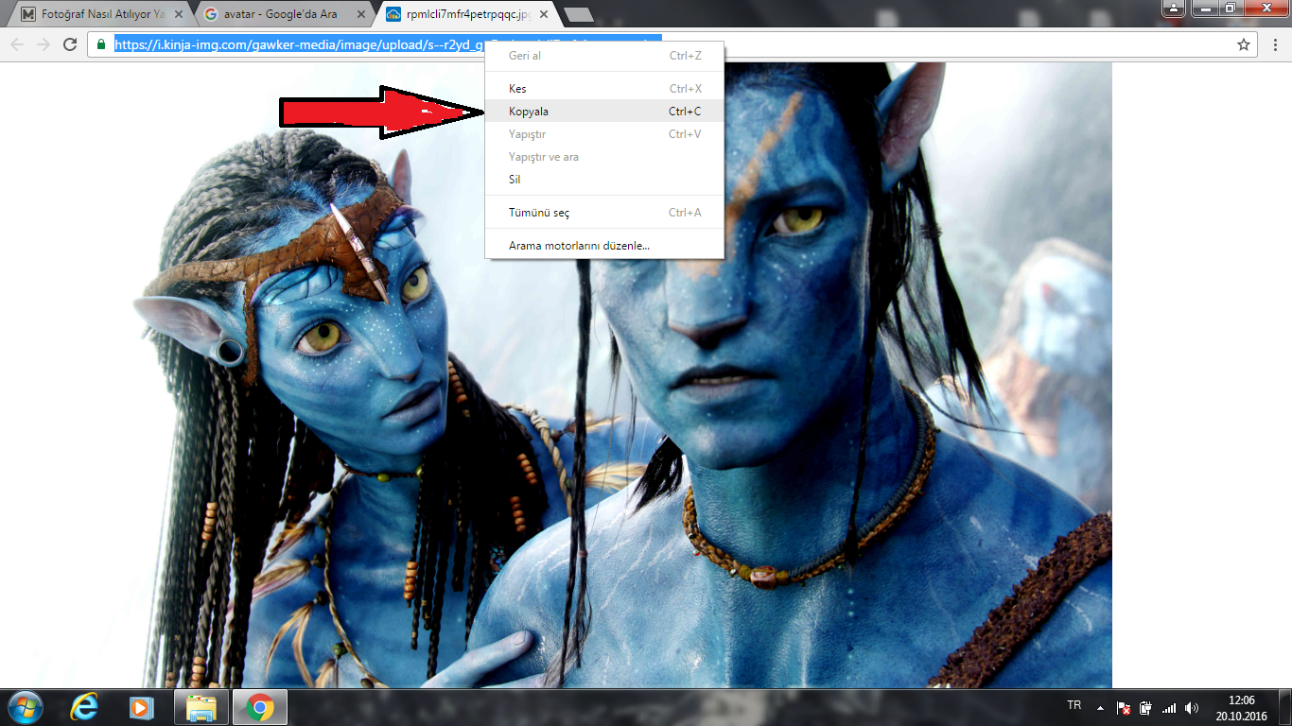Viewport: 1292px width, 726px height.
Task: Close the 'Fotoğraf Nasıl Atılıyor' tab
Action: coord(181,14)
